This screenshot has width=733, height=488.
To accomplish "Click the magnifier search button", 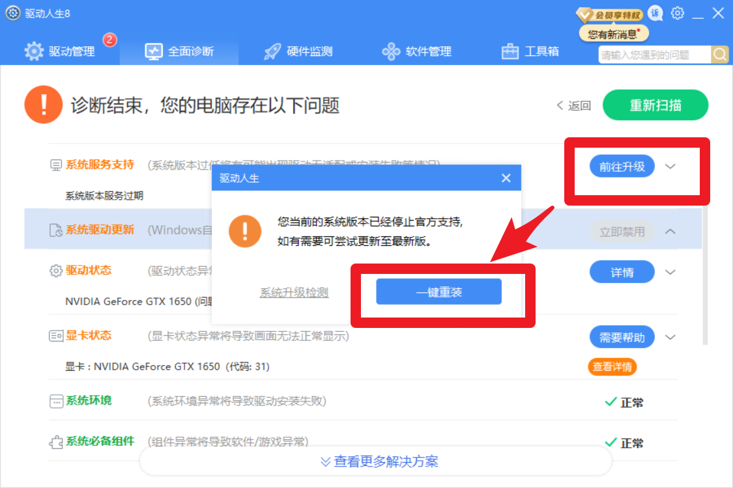I will [x=720, y=55].
